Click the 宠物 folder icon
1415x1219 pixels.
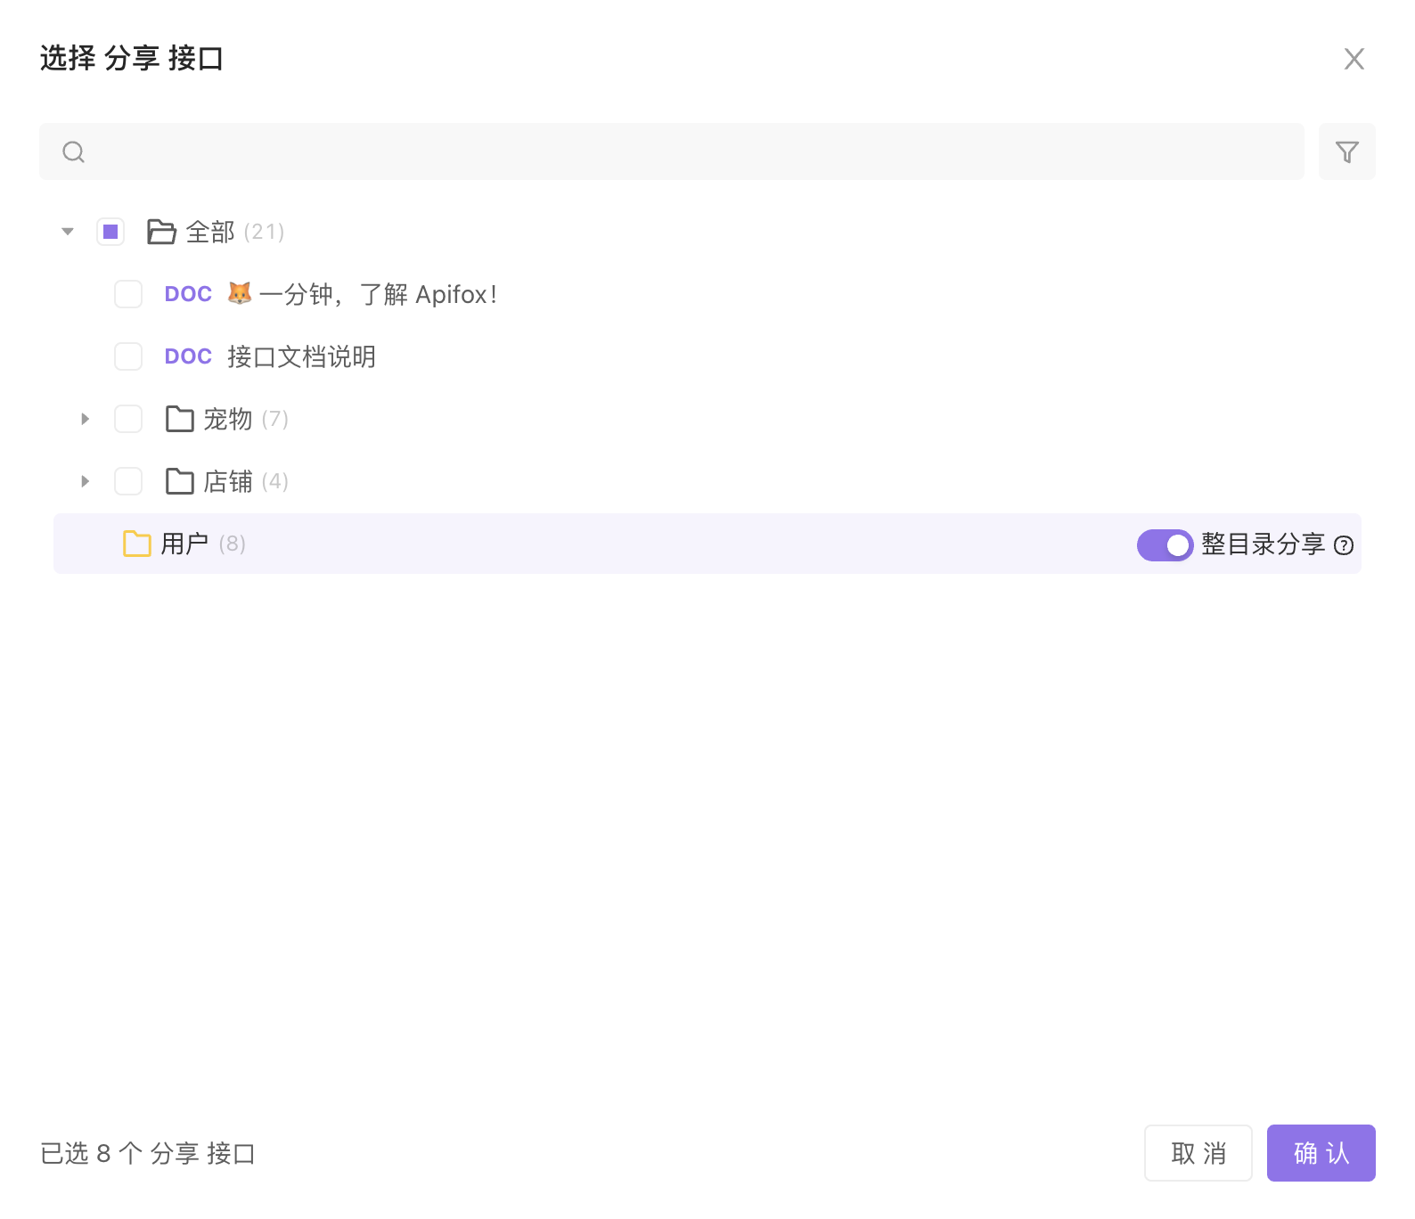click(179, 419)
